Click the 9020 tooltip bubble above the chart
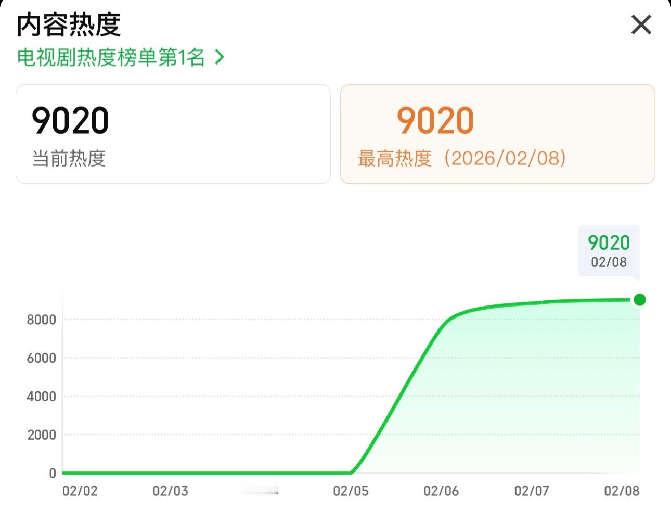Image resolution: width=671 pixels, height=522 pixels. [x=609, y=250]
